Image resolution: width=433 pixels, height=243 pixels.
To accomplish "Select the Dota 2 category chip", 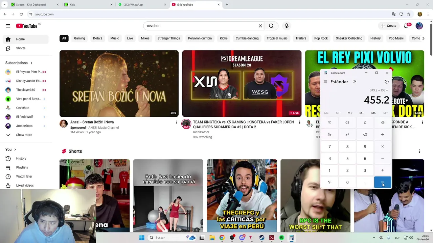I will pyautogui.click(x=97, y=38).
